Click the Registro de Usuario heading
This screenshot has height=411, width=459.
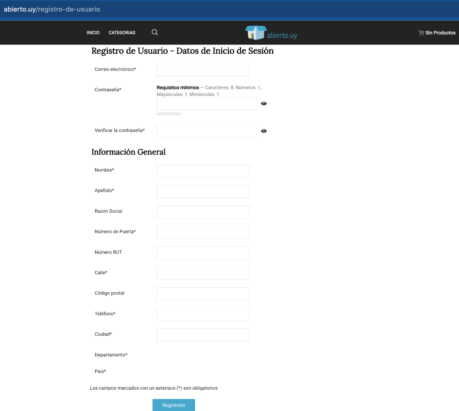coord(182,51)
